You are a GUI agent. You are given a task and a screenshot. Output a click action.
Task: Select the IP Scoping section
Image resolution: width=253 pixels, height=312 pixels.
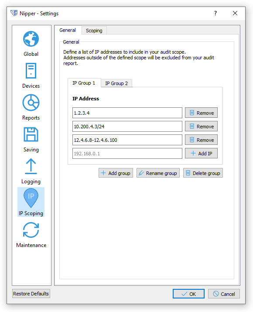[x=31, y=202]
